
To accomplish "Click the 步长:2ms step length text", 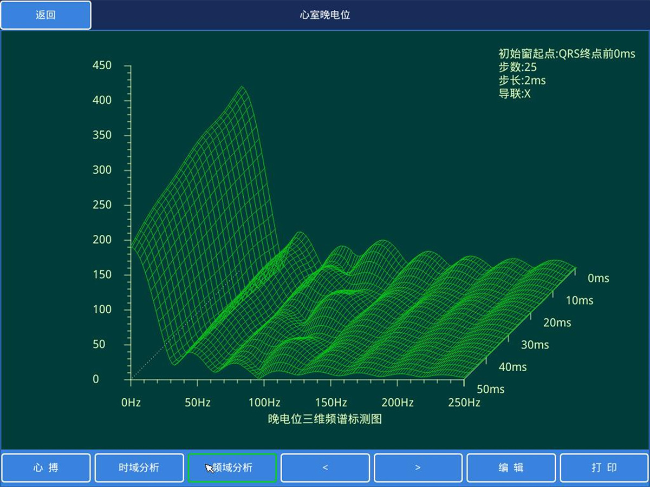I will click(x=522, y=81).
